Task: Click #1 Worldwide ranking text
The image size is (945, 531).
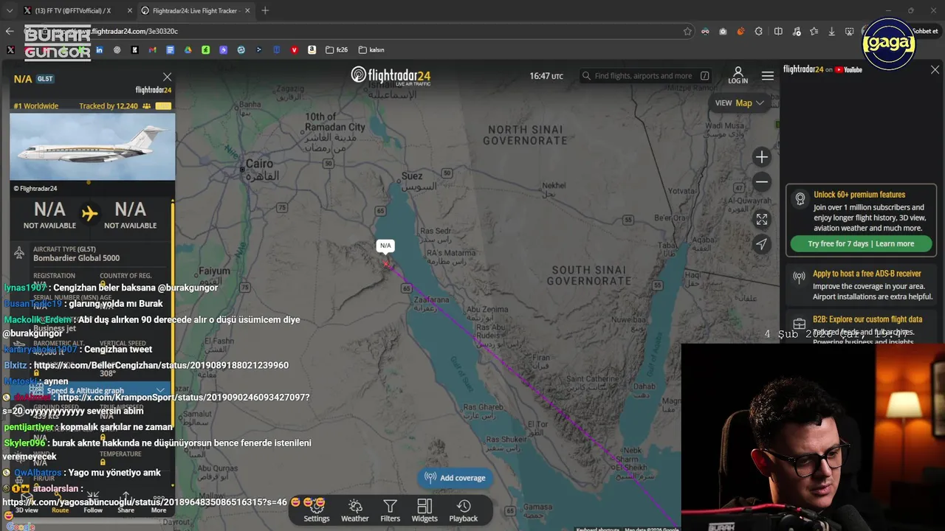Action: coord(35,106)
